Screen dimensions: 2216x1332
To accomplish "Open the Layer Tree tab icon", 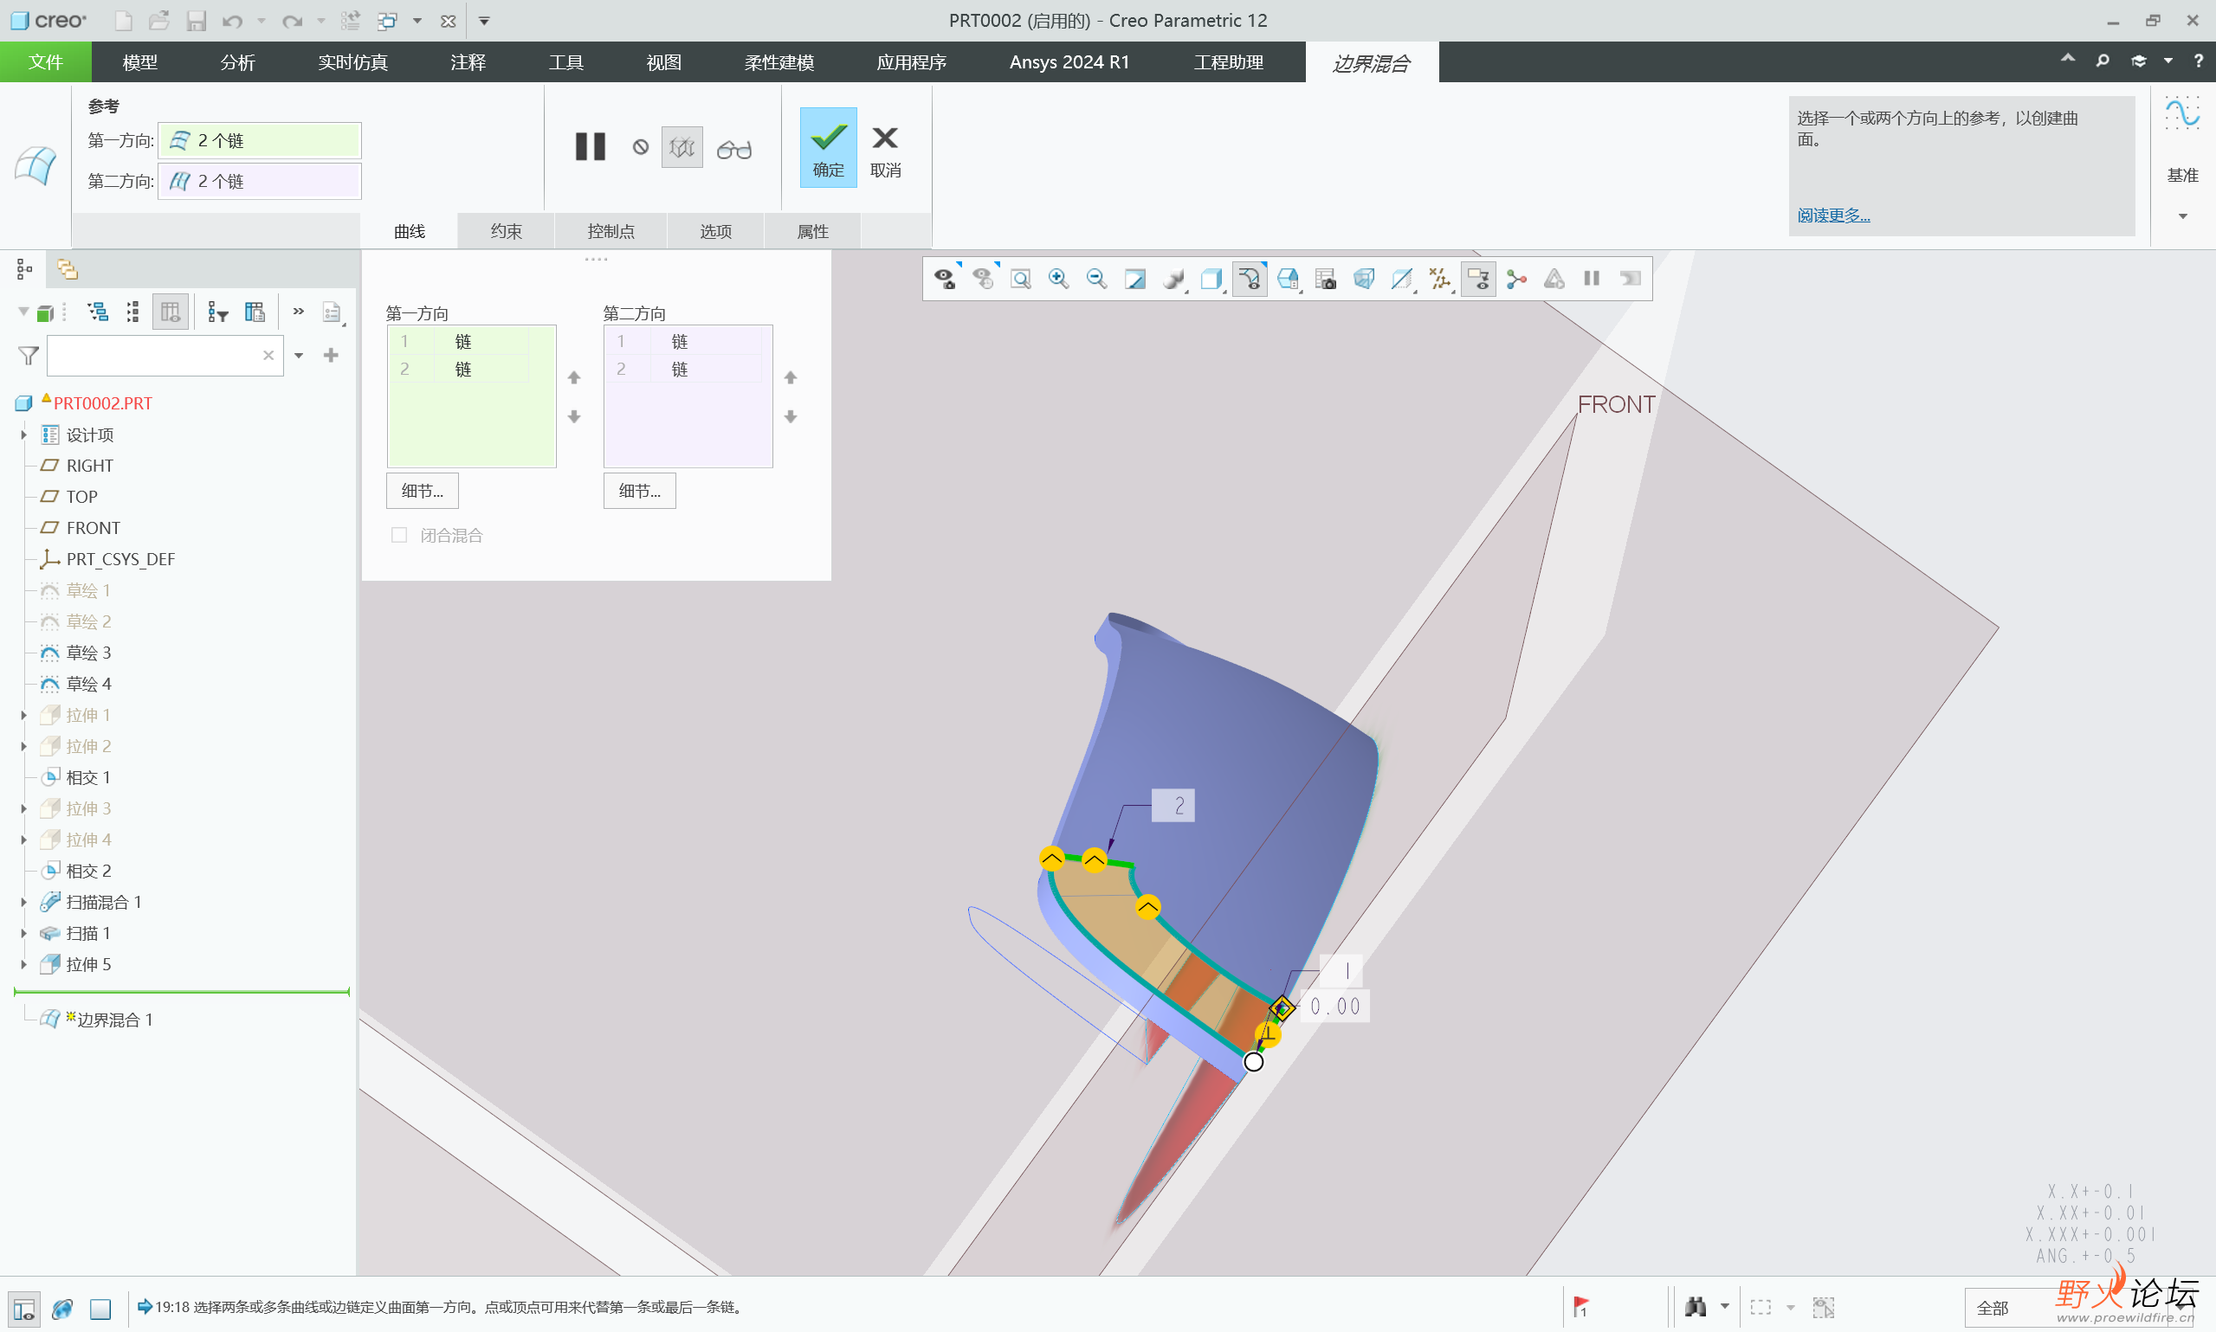I will tap(68, 268).
